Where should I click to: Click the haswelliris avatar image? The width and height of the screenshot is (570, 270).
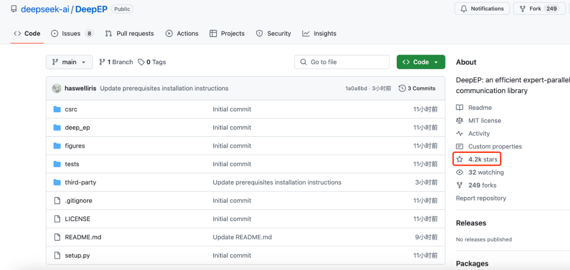point(57,88)
